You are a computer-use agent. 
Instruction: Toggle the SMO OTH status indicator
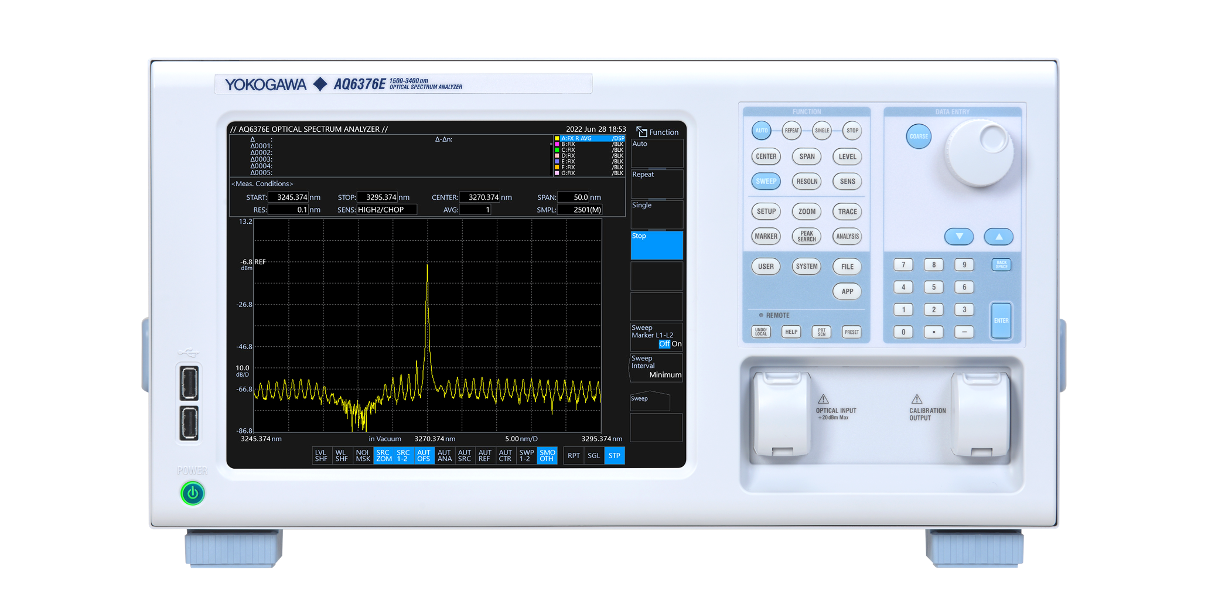click(547, 456)
